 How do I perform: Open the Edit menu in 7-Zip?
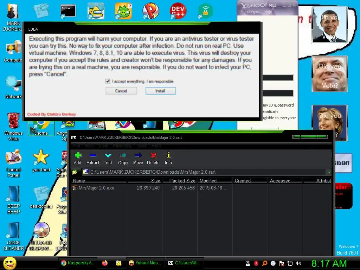(x=89, y=146)
